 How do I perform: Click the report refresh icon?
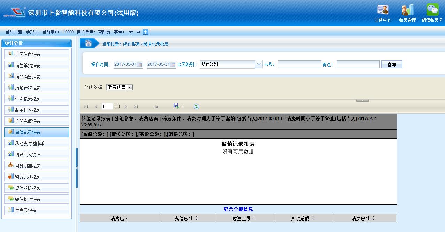click(197, 107)
